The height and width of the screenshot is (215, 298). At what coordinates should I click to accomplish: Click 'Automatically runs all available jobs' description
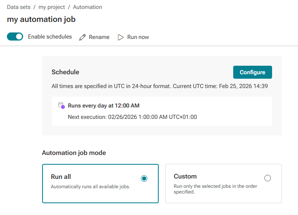90,187
